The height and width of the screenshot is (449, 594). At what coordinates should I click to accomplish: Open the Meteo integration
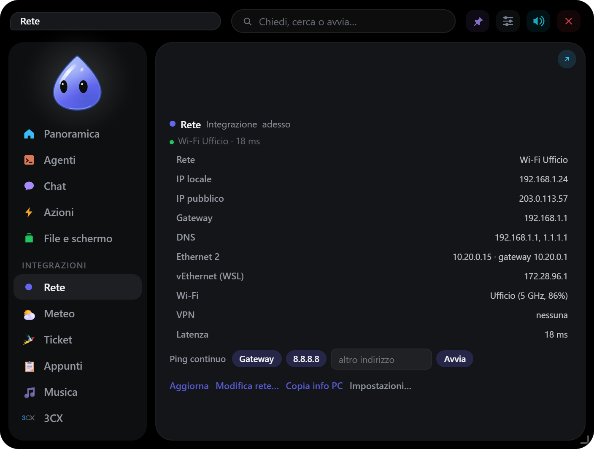[78, 314]
